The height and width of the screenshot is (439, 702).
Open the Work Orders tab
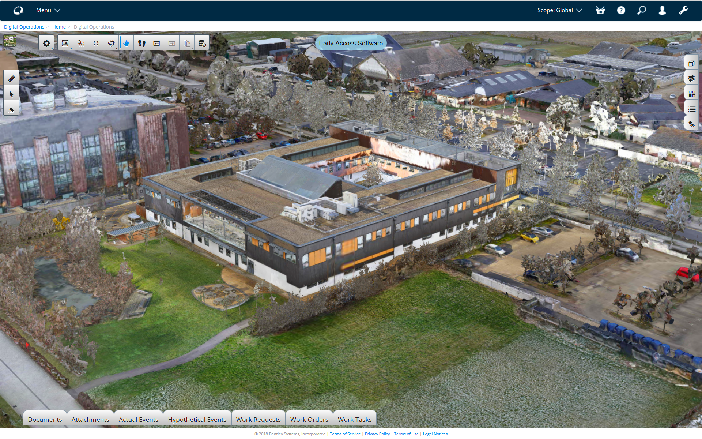point(309,419)
